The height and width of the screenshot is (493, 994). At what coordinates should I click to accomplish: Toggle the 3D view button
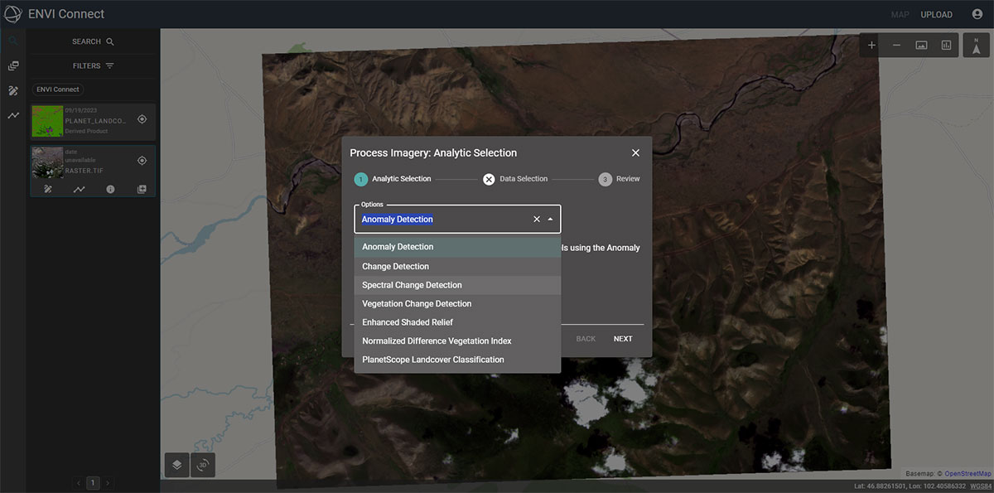[x=203, y=465]
